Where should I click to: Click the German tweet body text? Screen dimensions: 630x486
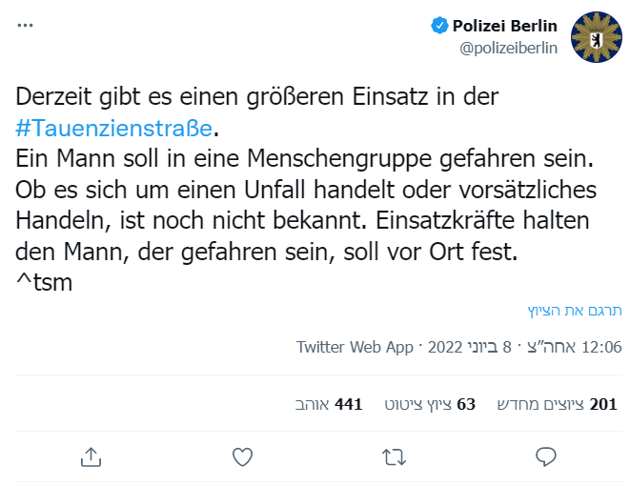click(x=305, y=191)
